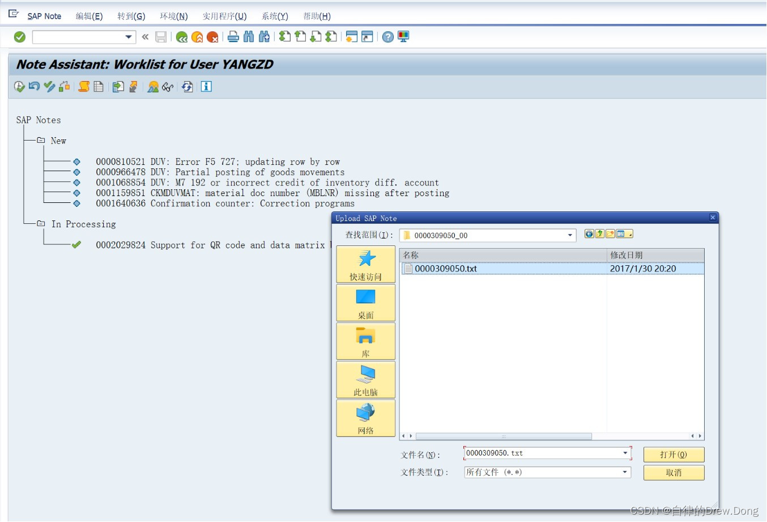Open 此电脑 this PC location
The width and height of the screenshot is (767, 522).
click(x=366, y=380)
